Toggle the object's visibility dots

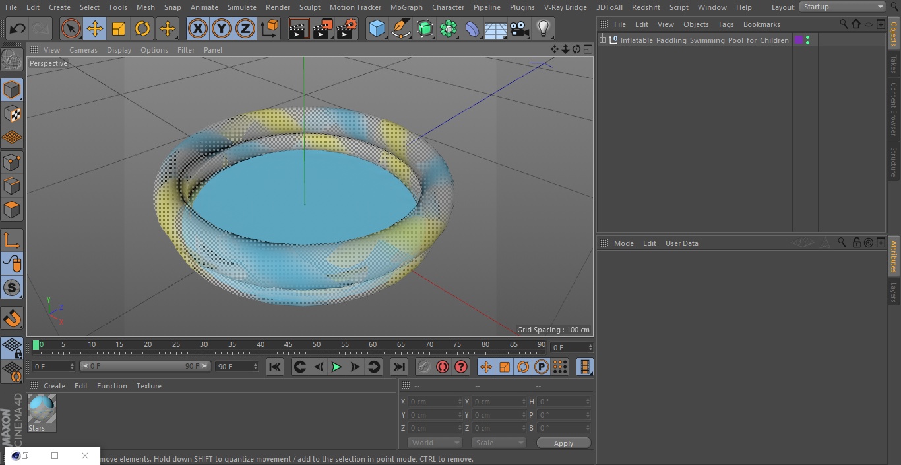tap(808, 40)
